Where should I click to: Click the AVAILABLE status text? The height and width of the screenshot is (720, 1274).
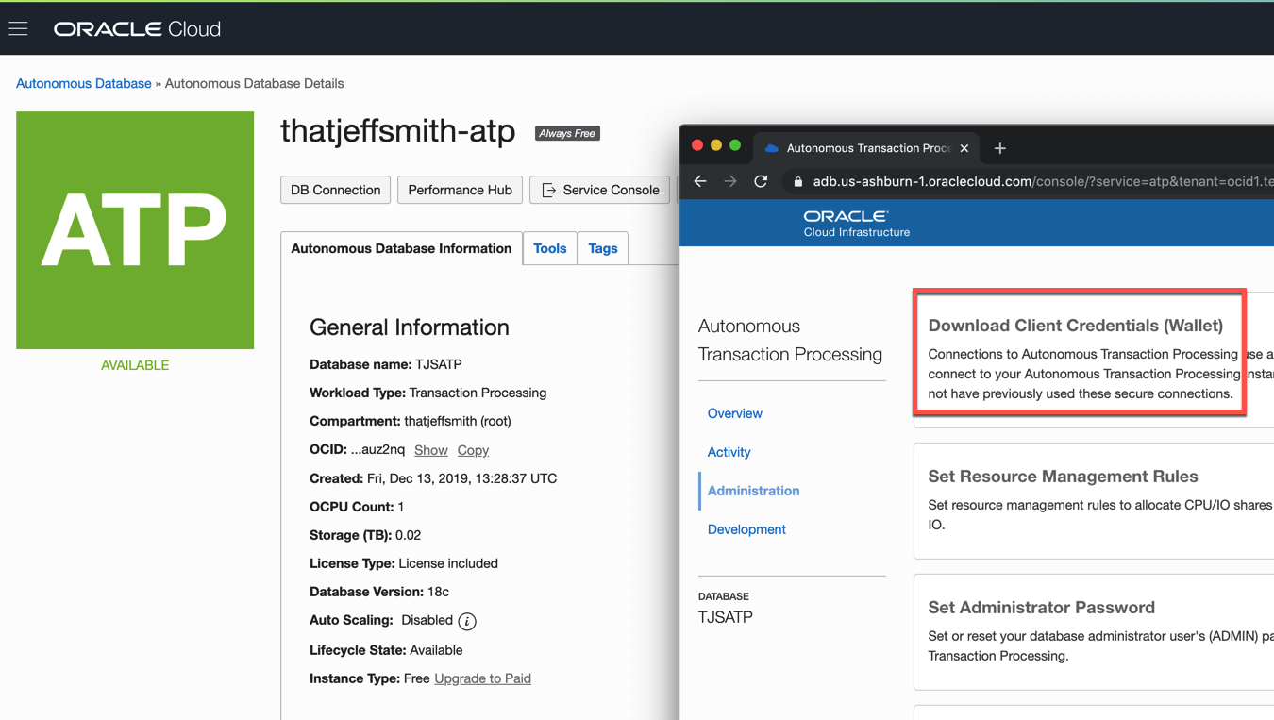pyautogui.click(x=135, y=365)
